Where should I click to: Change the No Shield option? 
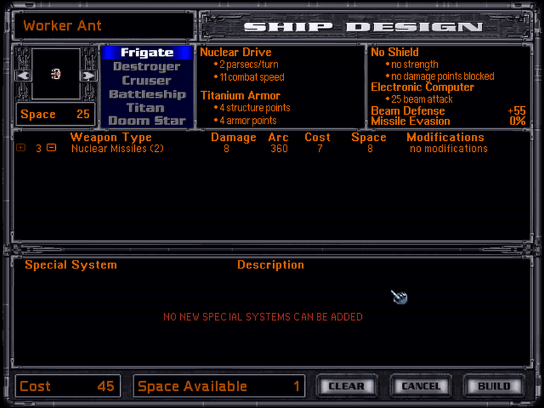coord(395,52)
